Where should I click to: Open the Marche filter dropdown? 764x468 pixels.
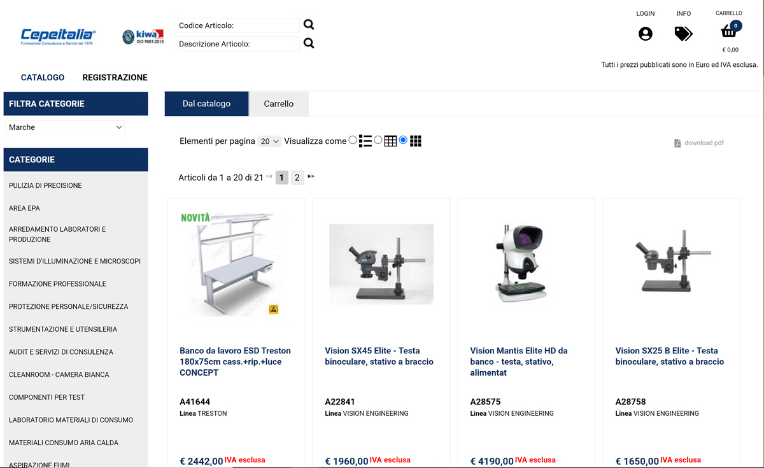65,127
